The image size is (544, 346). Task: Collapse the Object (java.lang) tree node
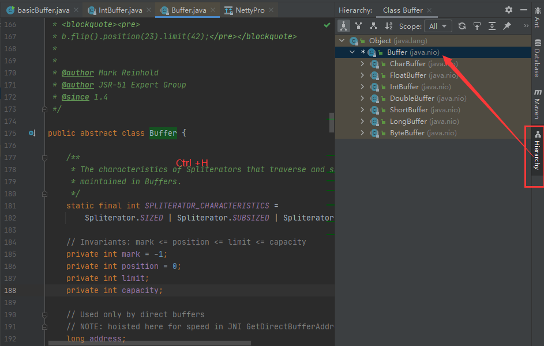coord(342,41)
